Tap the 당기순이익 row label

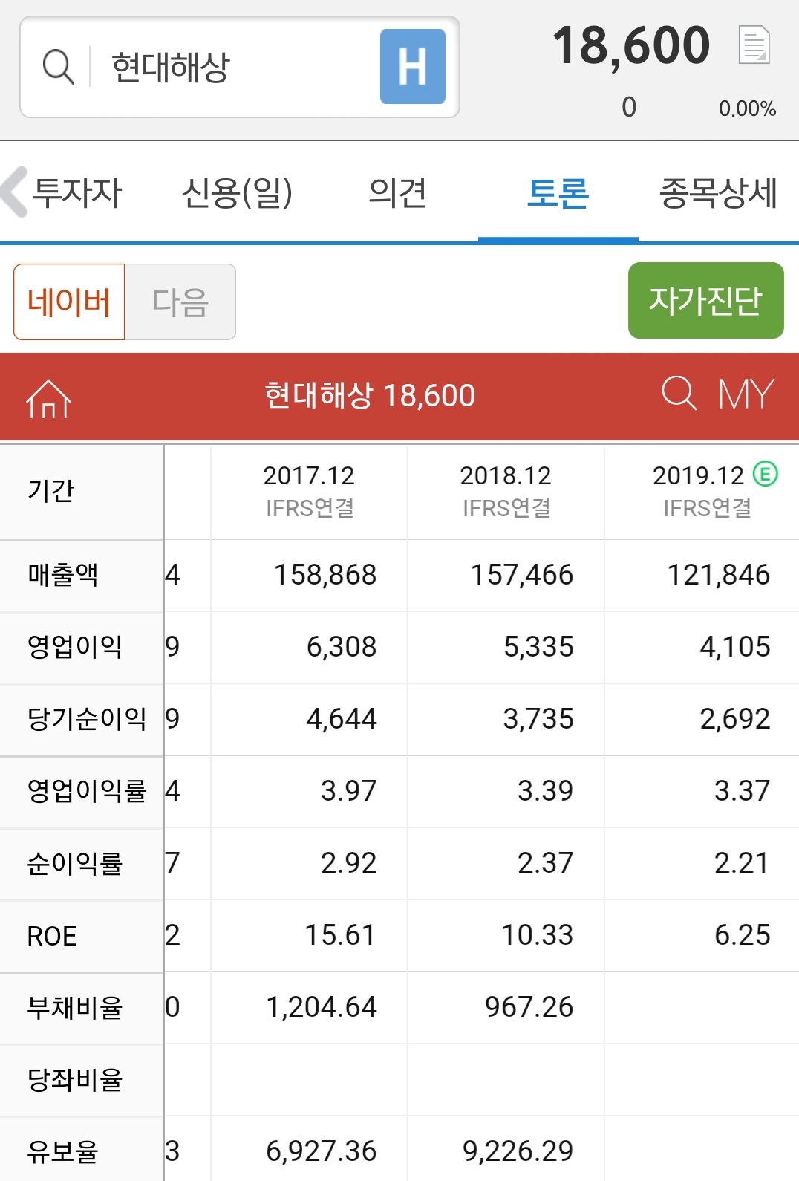86,719
